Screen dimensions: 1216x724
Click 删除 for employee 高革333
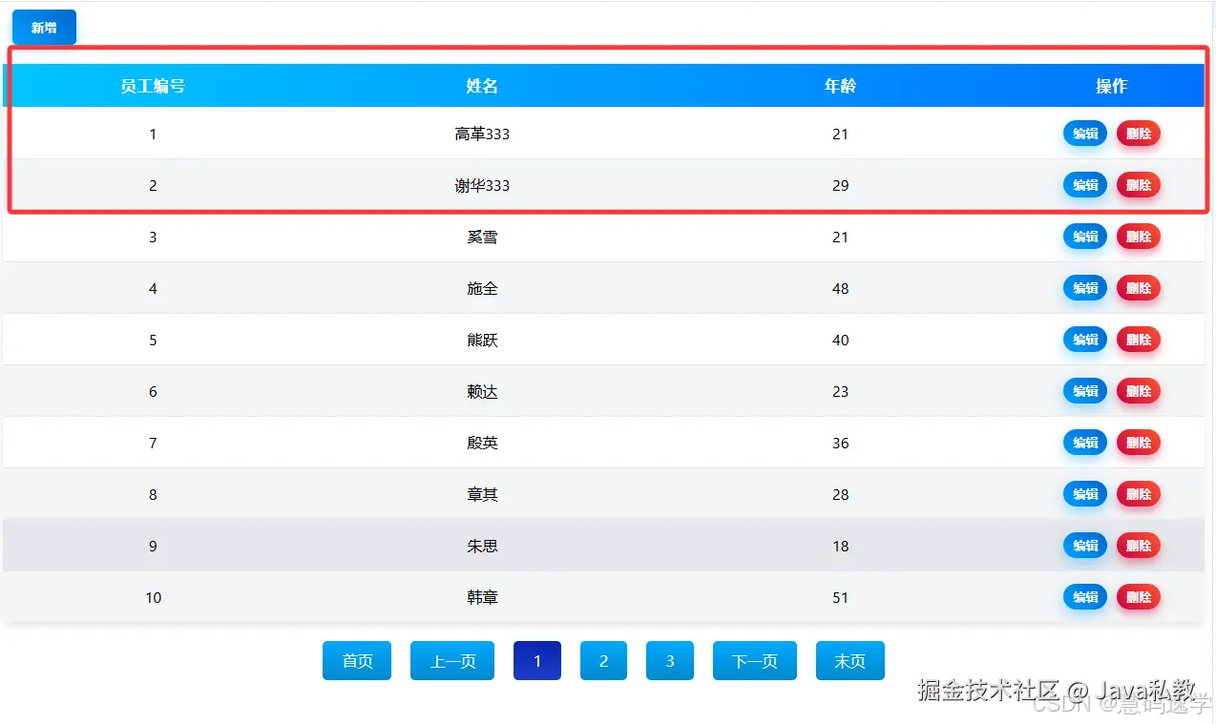(1138, 134)
